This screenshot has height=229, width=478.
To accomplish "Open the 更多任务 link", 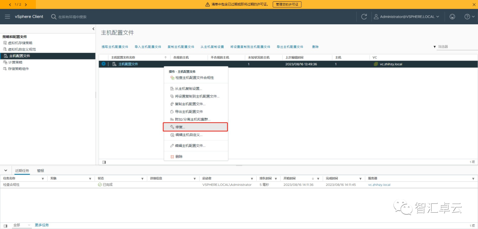I will (42, 225).
